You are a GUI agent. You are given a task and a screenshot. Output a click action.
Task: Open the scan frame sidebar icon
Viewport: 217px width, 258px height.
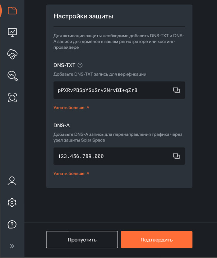coord(12,97)
